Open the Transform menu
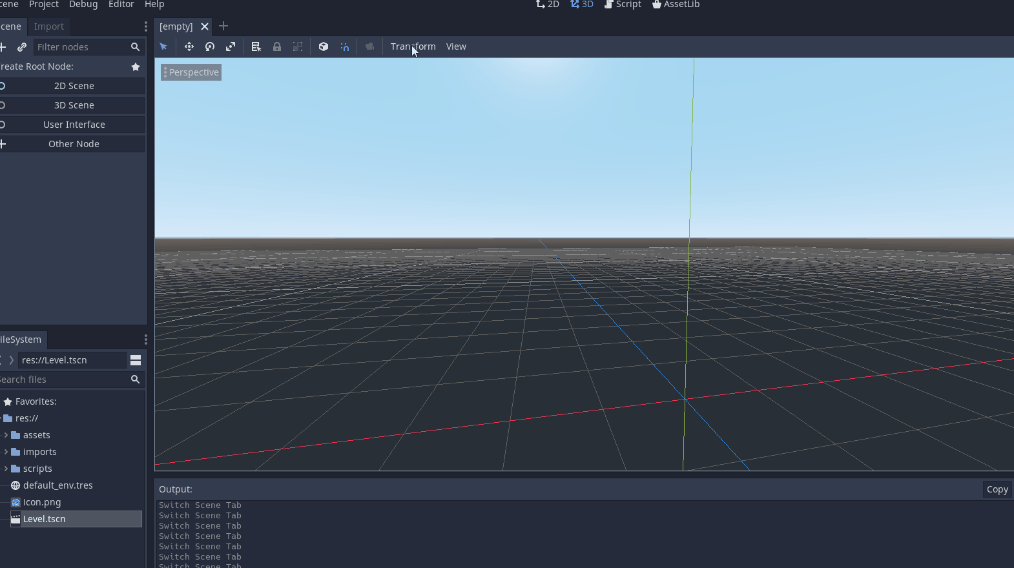 (x=413, y=46)
